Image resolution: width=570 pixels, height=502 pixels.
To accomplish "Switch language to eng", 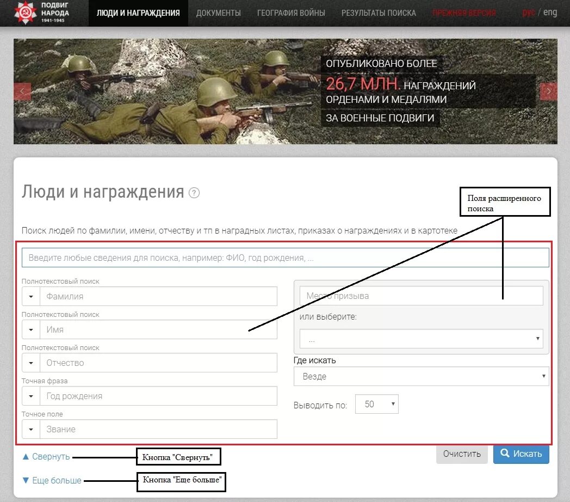I will [550, 13].
